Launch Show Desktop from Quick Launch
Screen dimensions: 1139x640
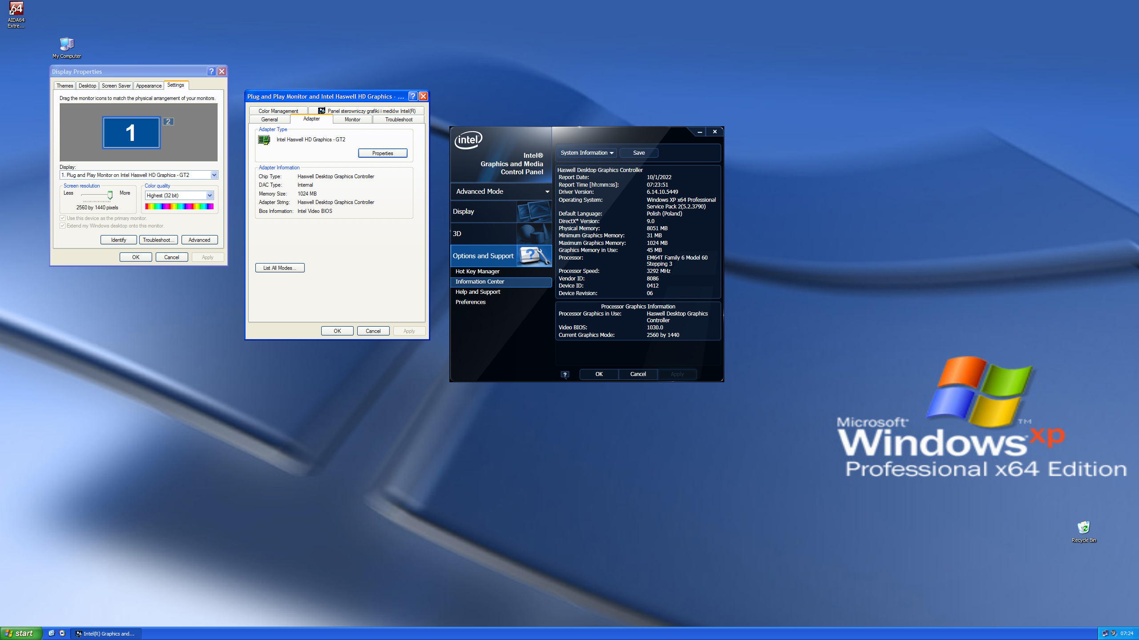tap(52, 633)
